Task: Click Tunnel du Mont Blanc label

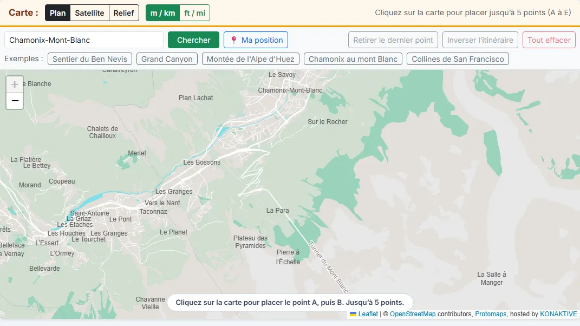Action: click(x=329, y=267)
